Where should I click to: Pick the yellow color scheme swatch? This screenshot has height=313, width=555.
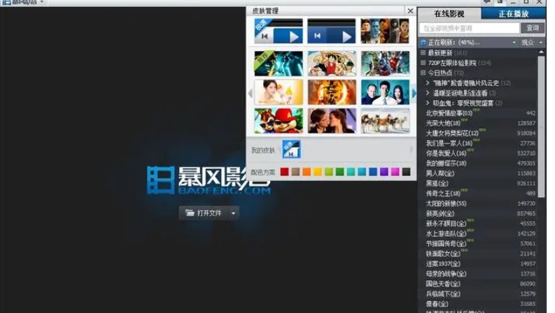[318, 172]
